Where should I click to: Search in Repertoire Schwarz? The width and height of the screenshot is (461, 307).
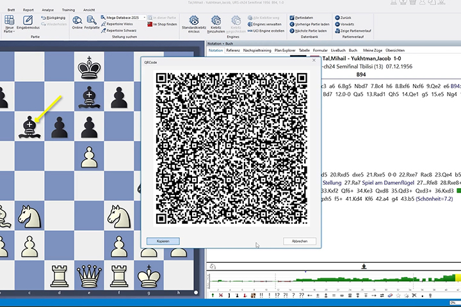[119, 31]
